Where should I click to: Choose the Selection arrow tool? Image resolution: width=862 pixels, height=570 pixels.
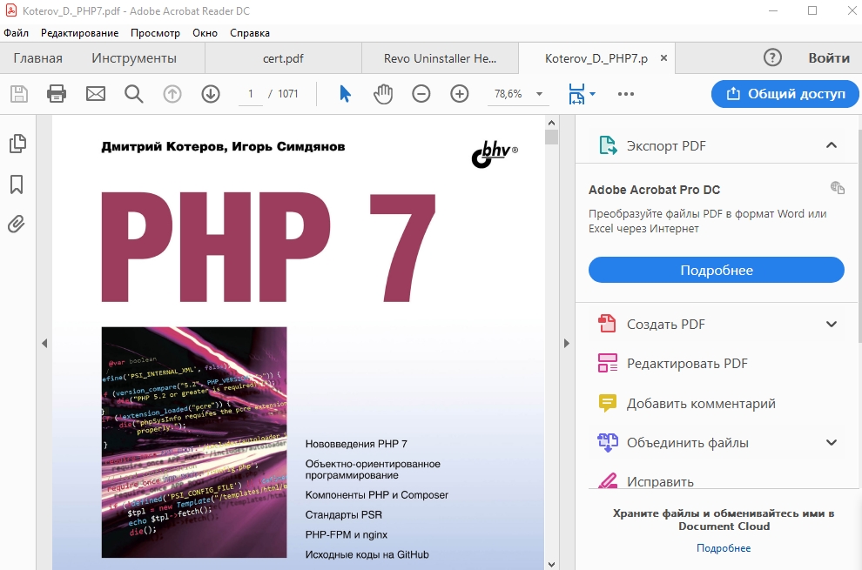(345, 94)
